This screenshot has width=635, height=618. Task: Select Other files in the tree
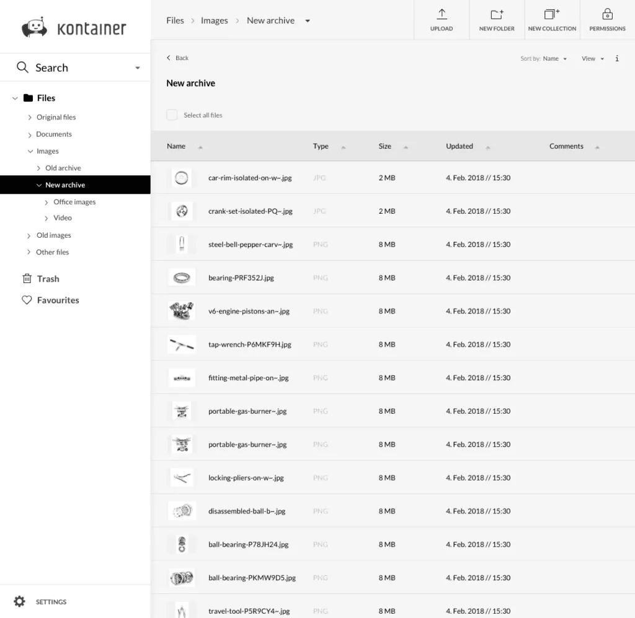(52, 252)
